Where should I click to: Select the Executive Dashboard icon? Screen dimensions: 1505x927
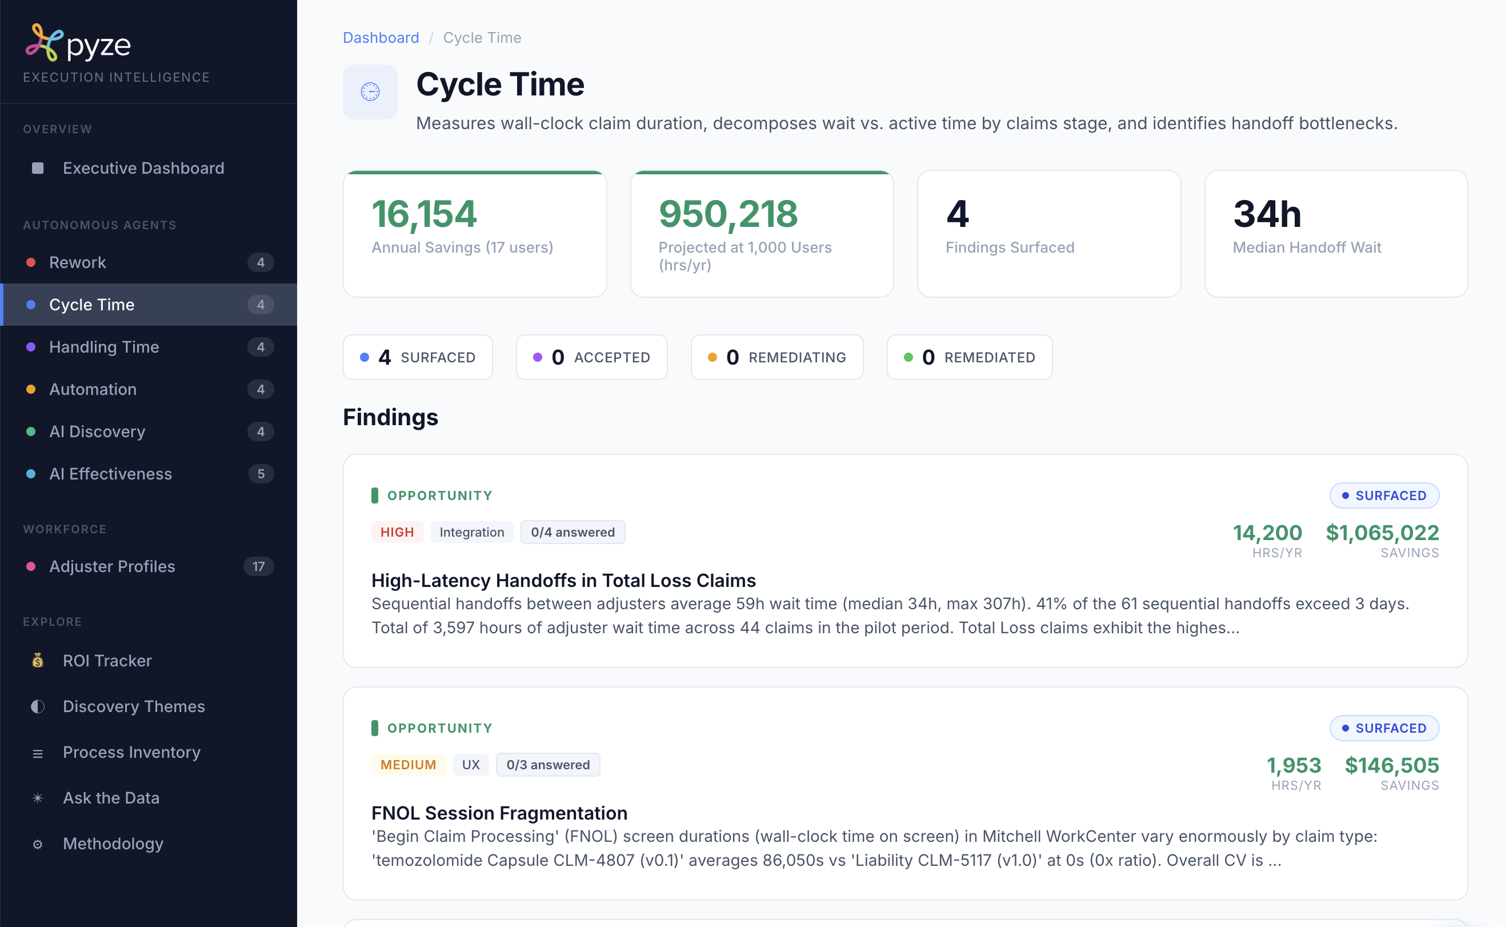click(x=37, y=167)
